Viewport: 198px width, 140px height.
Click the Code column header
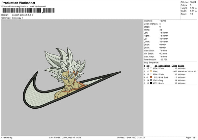pos(174,66)
